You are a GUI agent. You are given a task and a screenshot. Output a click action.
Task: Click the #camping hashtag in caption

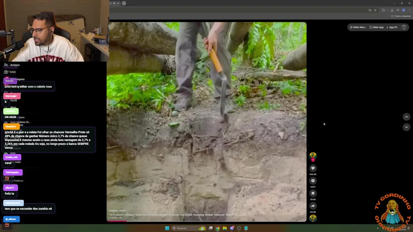pos(199,215)
